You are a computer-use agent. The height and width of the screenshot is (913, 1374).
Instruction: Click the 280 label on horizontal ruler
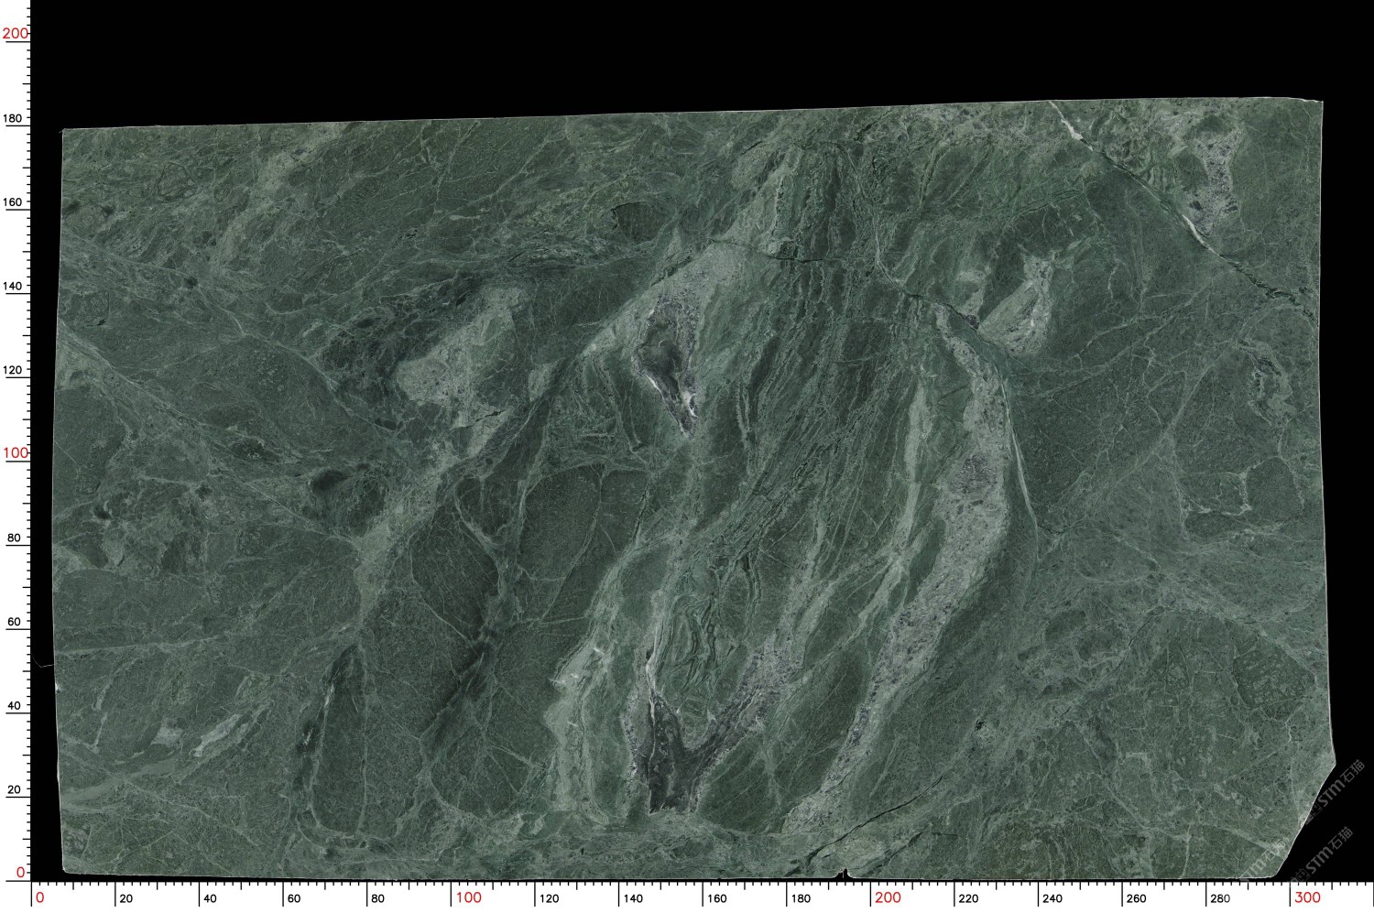[1220, 898]
